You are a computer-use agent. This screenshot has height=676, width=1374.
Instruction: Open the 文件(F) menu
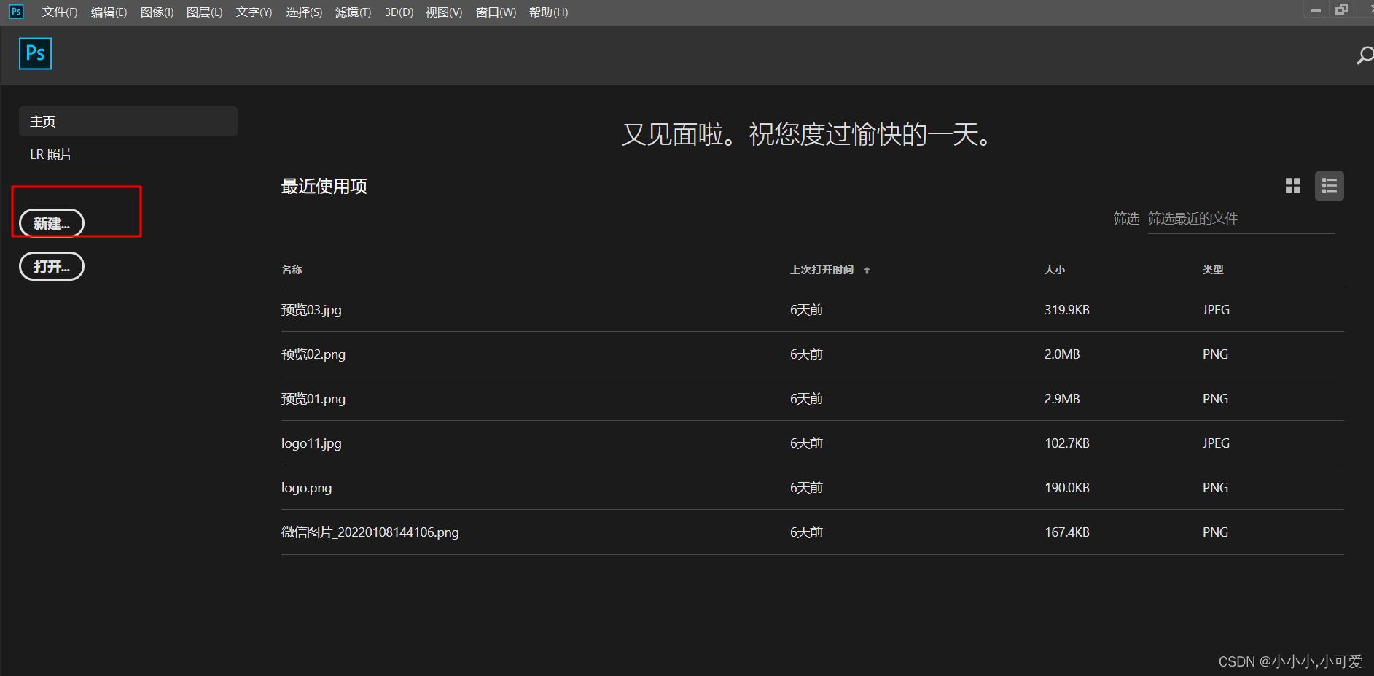(x=60, y=12)
